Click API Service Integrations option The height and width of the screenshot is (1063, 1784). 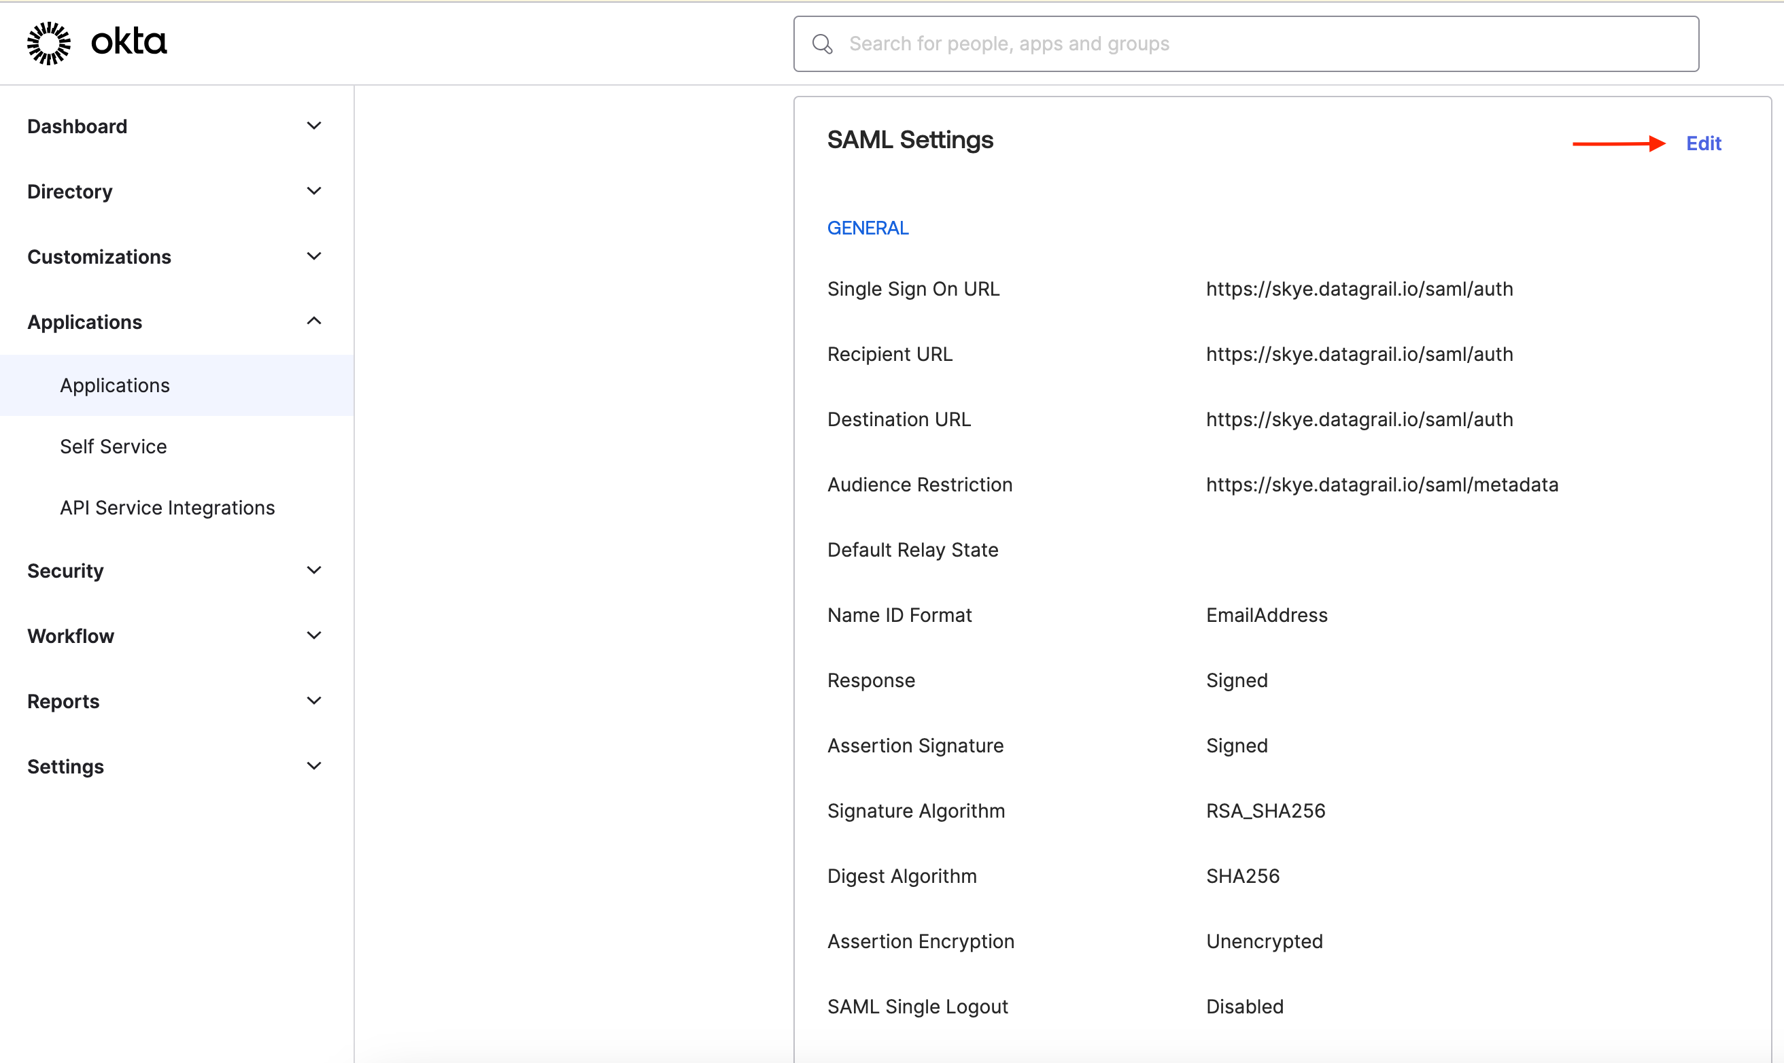167,508
